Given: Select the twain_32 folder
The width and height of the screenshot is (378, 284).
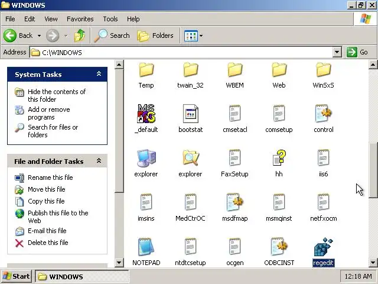Looking at the screenshot, I should click(x=190, y=75).
